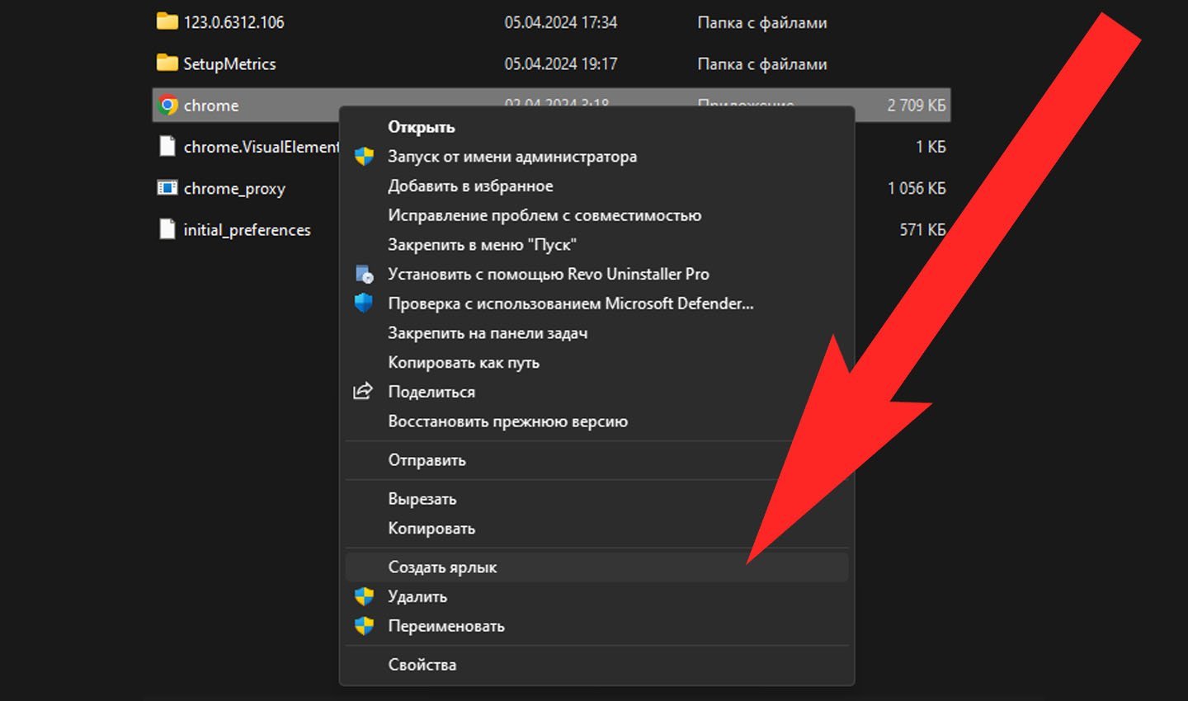
Task: Click the date '05.04.2024 19:17'
Action: click(x=561, y=64)
